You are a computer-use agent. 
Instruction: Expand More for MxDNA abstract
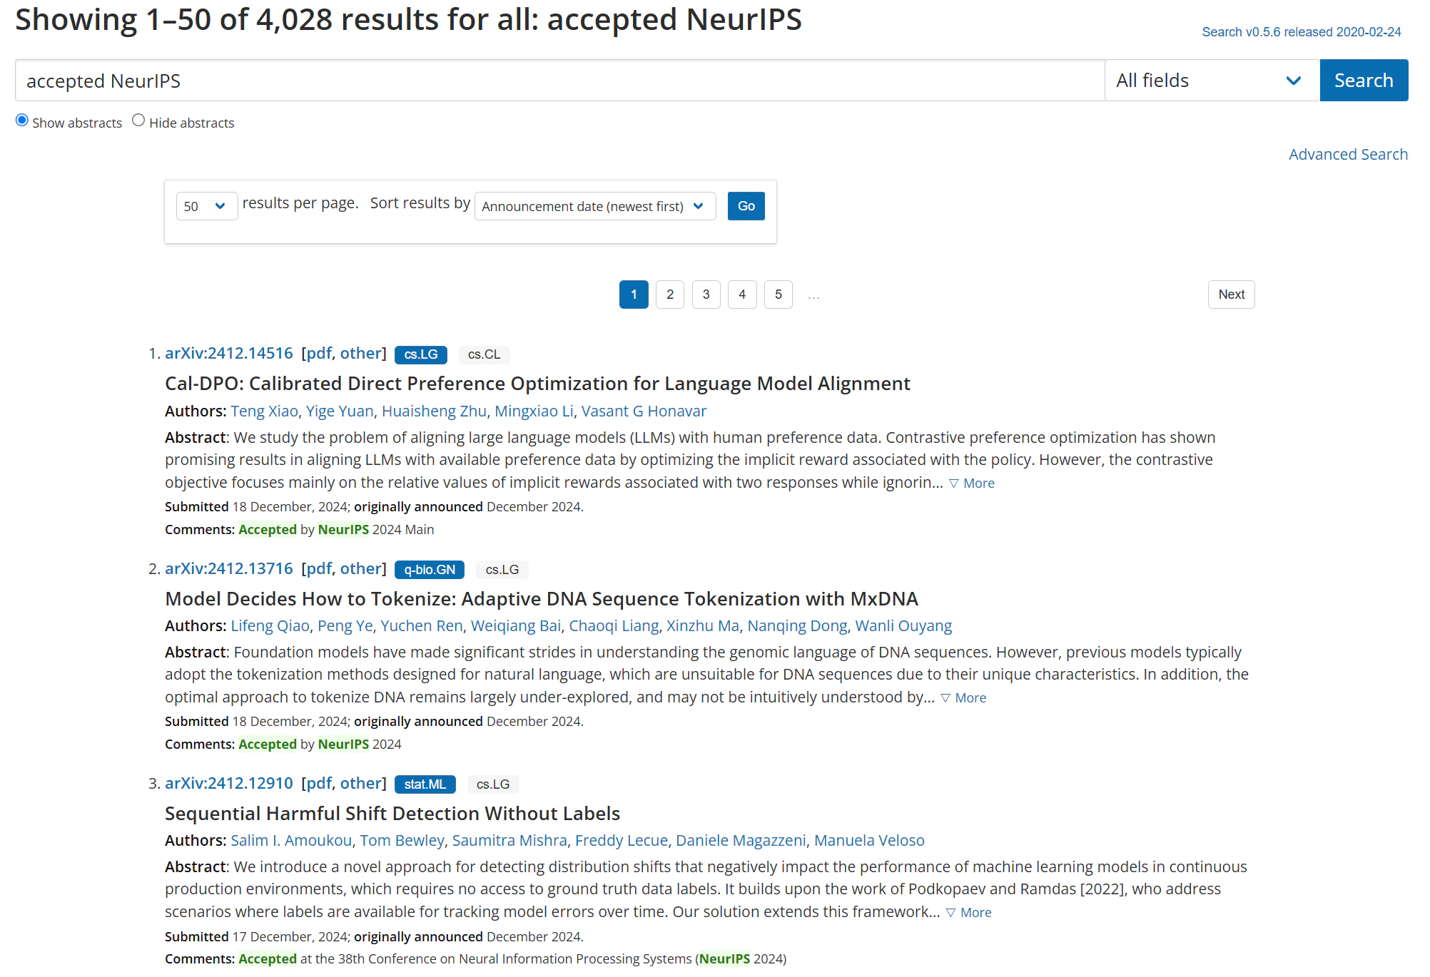click(x=963, y=697)
